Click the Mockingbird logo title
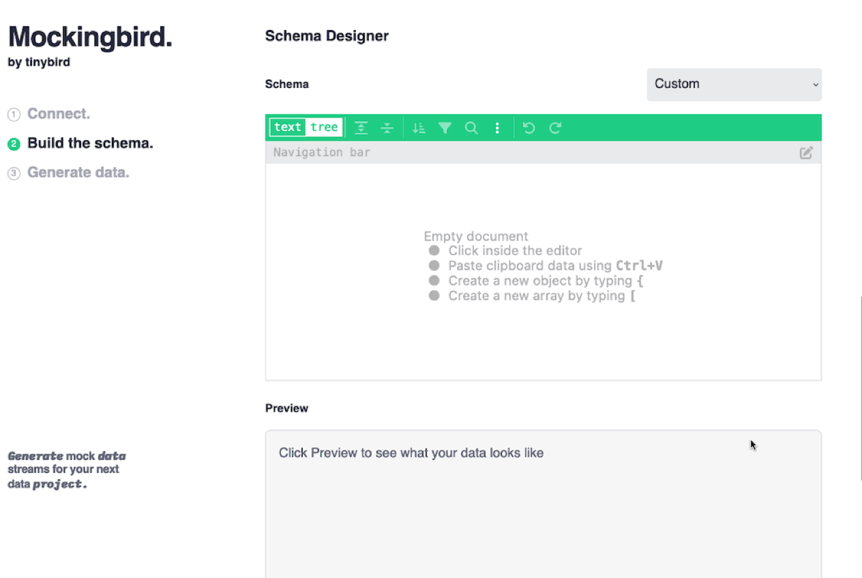The height and width of the screenshot is (578, 862). [x=90, y=37]
